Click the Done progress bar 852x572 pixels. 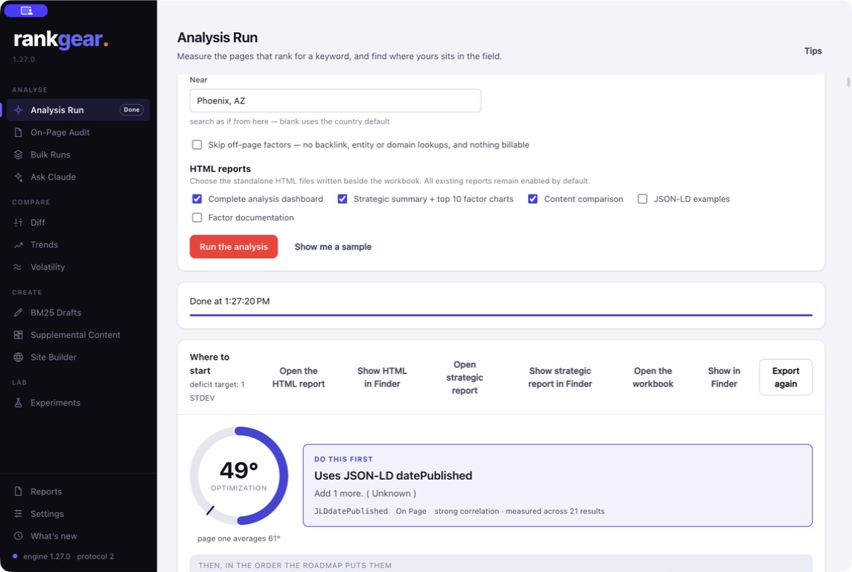(x=501, y=315)
